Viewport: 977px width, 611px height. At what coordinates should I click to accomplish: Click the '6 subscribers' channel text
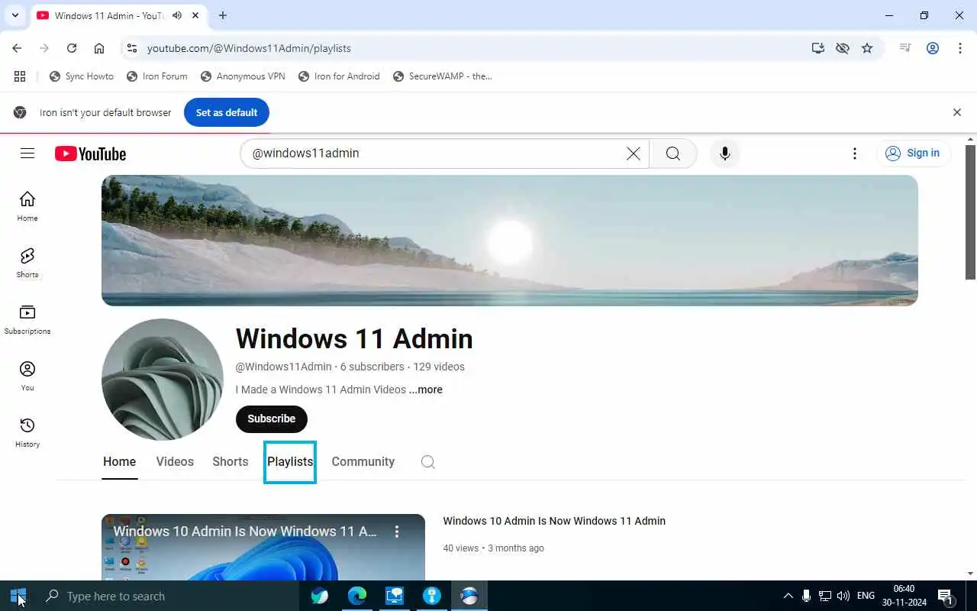tap(372, 367)
